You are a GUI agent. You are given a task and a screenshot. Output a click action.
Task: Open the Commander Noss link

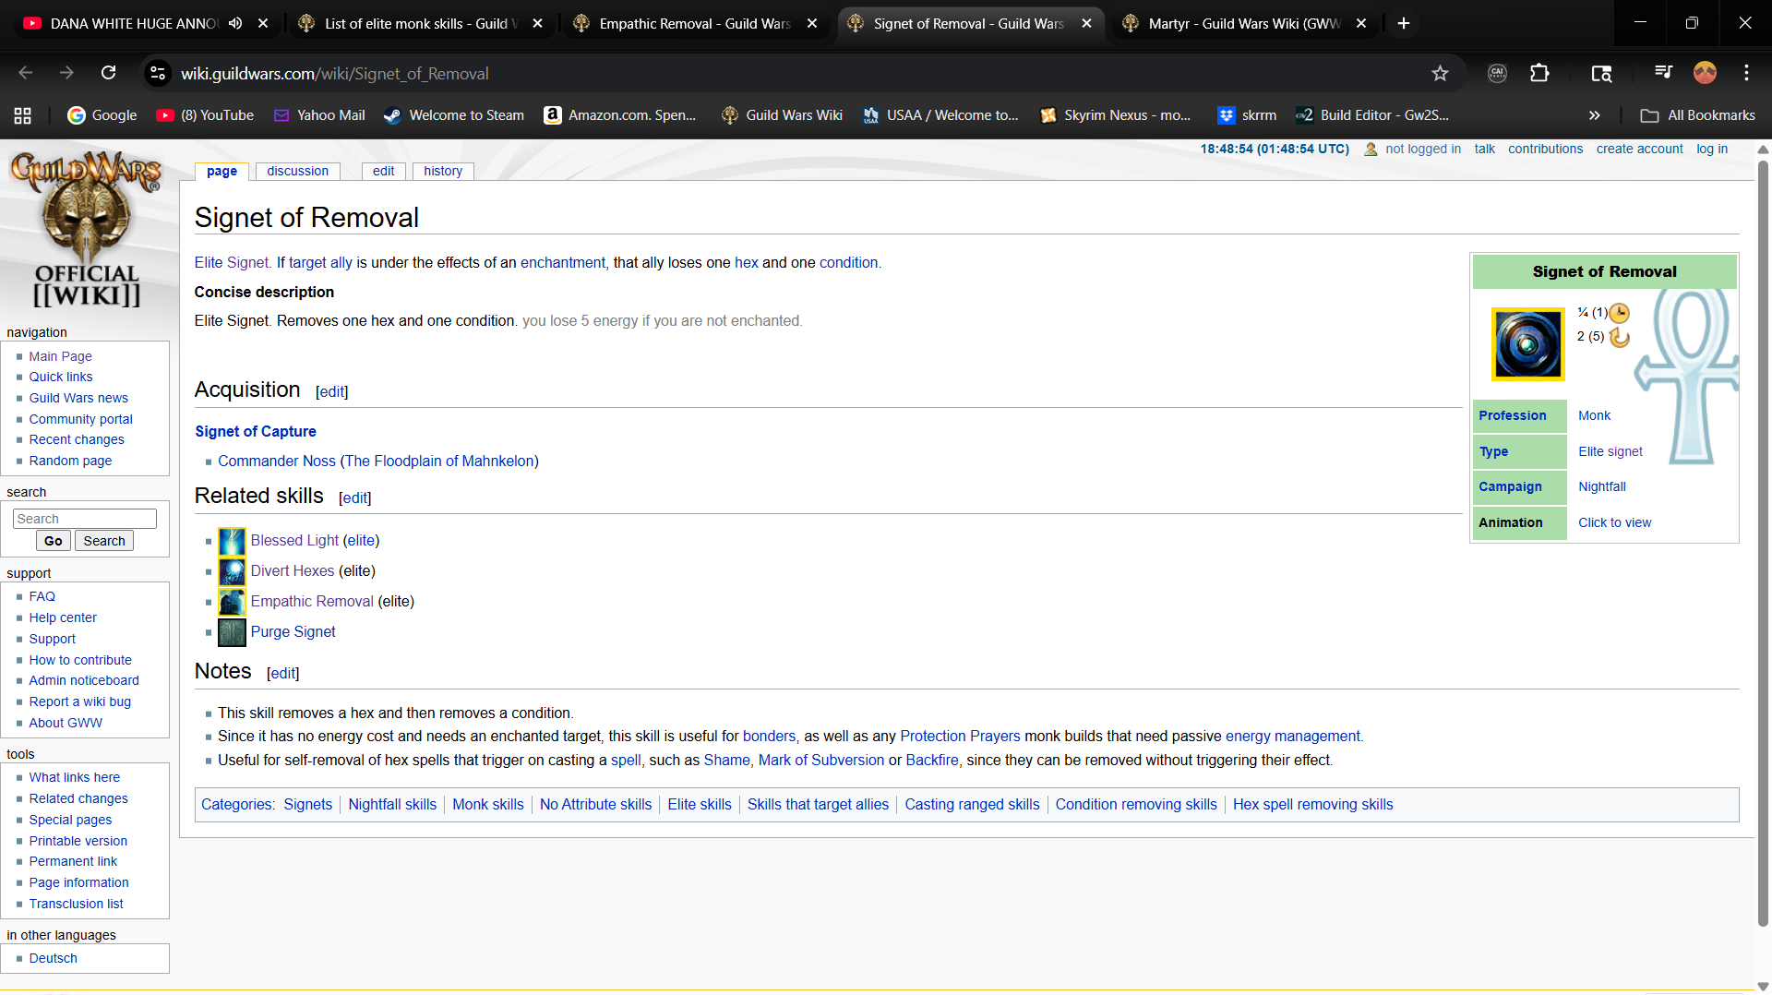coord(277,462)
